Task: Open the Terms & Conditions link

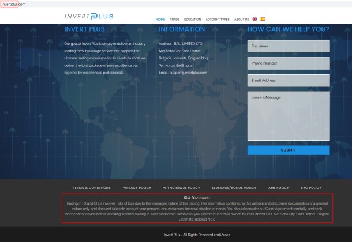Action: point(92,188)
